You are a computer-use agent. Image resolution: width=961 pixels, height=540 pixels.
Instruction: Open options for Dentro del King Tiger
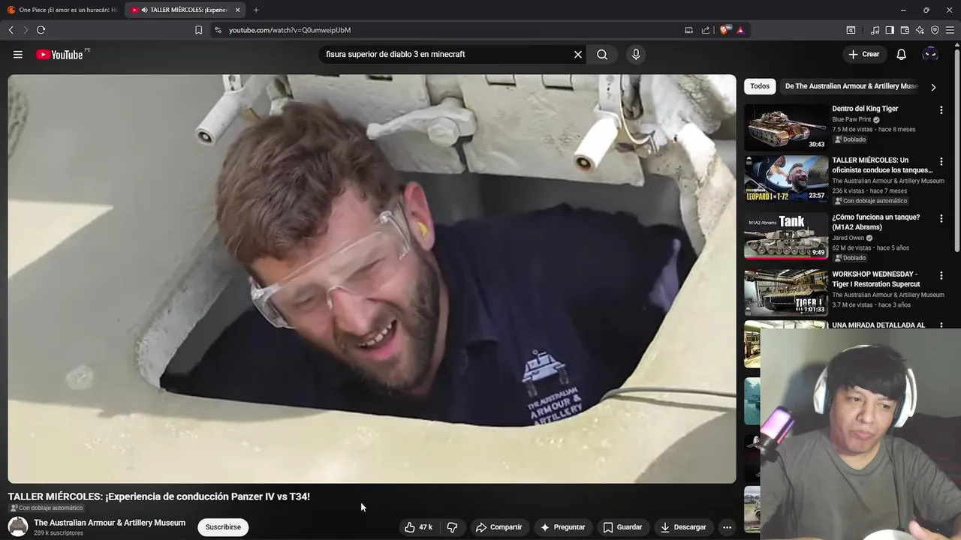point(941,109)
